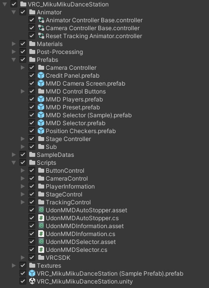
Task: Click the Unity scene icon for VRC_MikuMikuDanceStation.unity
Action: pyautogui.click(x=32, y=281)
